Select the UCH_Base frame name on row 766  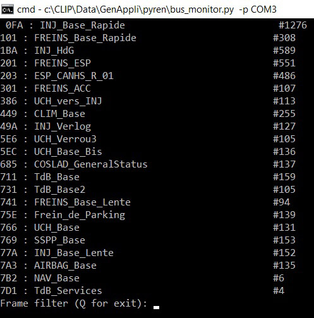pos(57,228)
